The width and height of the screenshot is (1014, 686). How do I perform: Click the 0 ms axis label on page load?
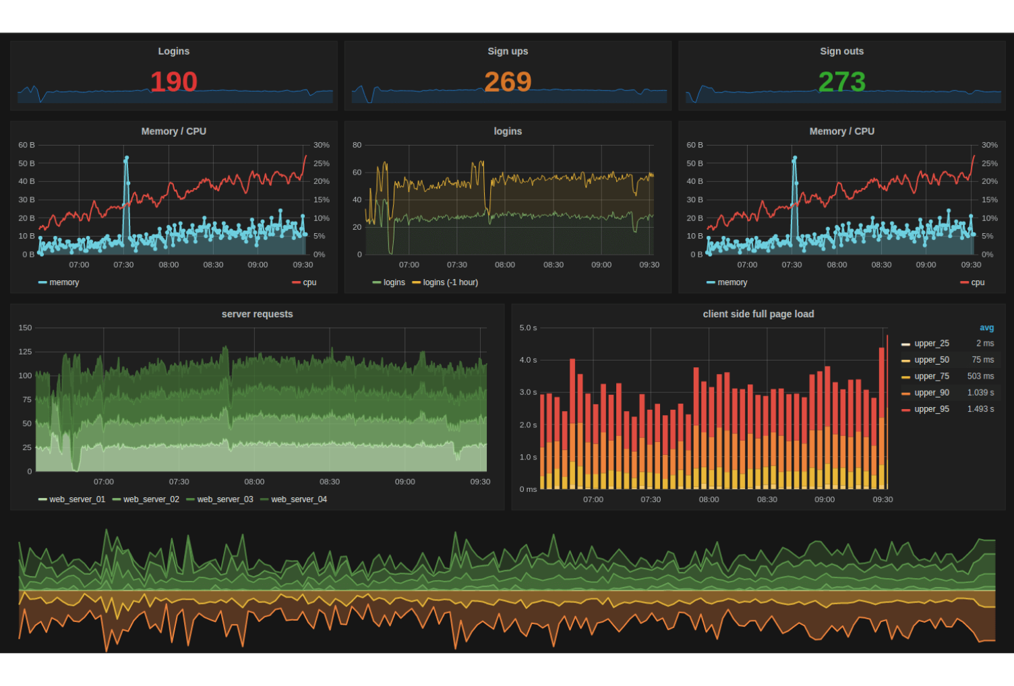pos(528,489)
